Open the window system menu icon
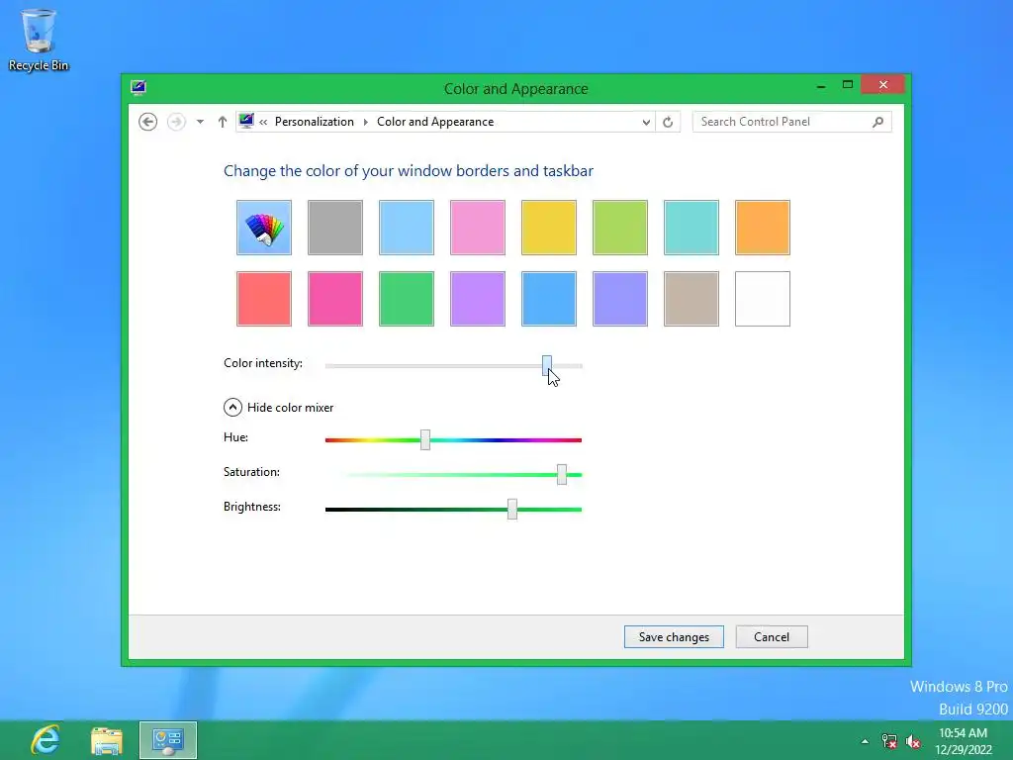This screenshot has height=760, width=1013. click(x=138, y=88)
